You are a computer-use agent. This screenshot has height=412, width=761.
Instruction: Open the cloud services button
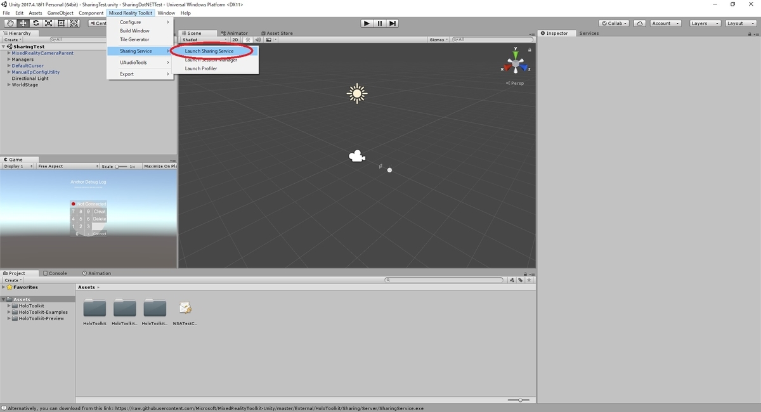(x=640, y=23)
